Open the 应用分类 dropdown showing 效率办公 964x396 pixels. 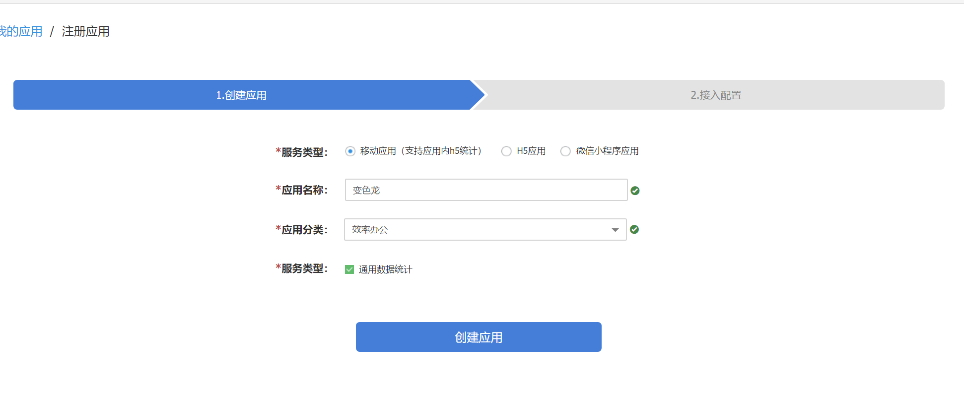(485, 230)
